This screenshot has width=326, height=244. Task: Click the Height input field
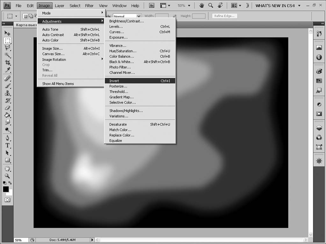pyautogui.click(x=199, y=16)
